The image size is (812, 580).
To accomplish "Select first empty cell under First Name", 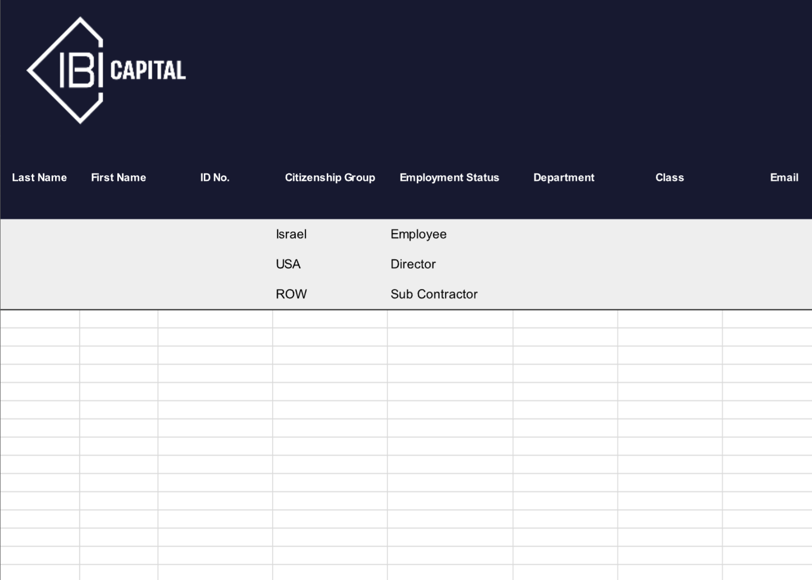I will (119, 319).
